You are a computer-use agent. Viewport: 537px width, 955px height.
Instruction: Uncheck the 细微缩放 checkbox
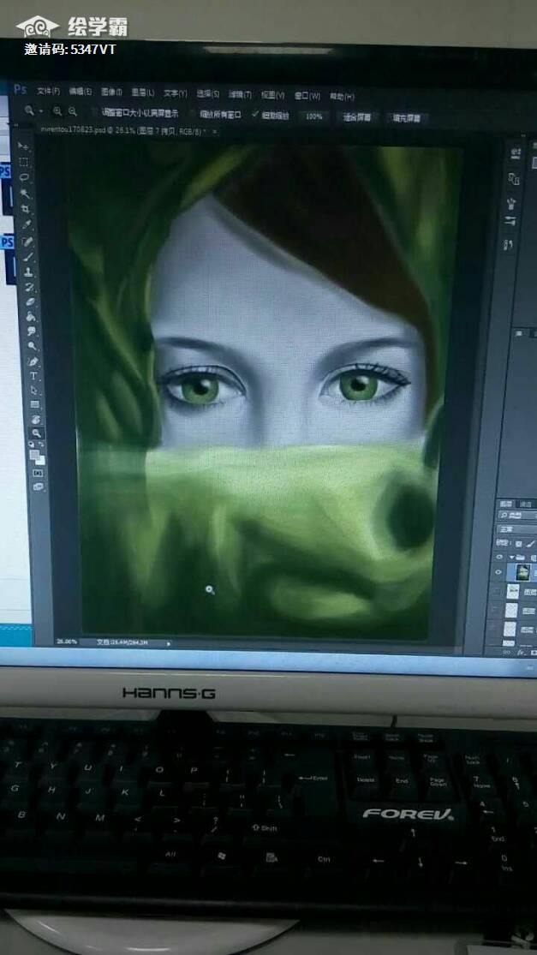click(x=254, y=115)
